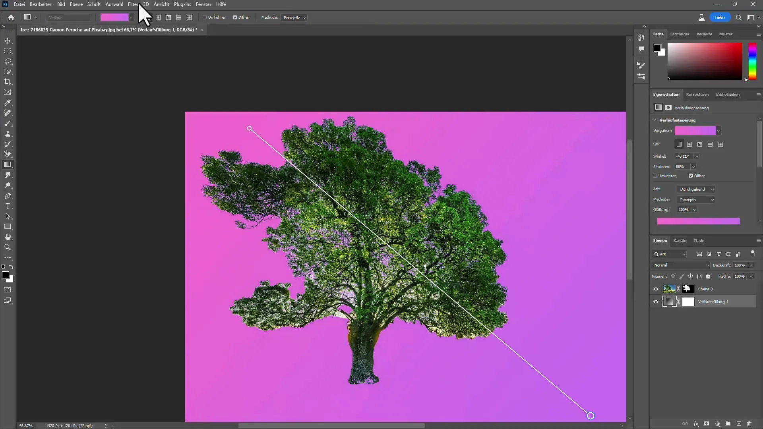Click the Lasso tool
763x429 pixels.
(8, 61)
